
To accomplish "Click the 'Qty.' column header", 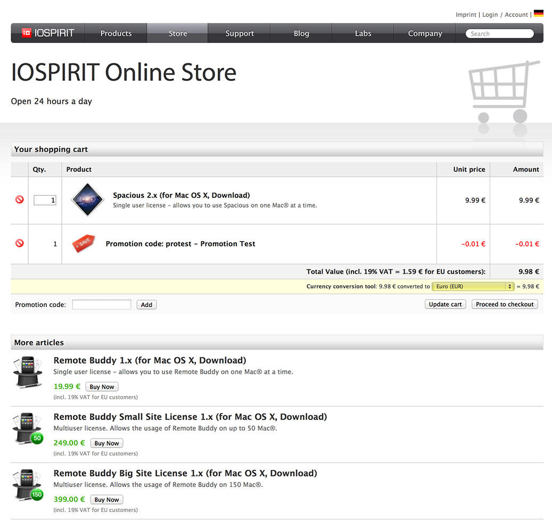I will click(39, 169).
